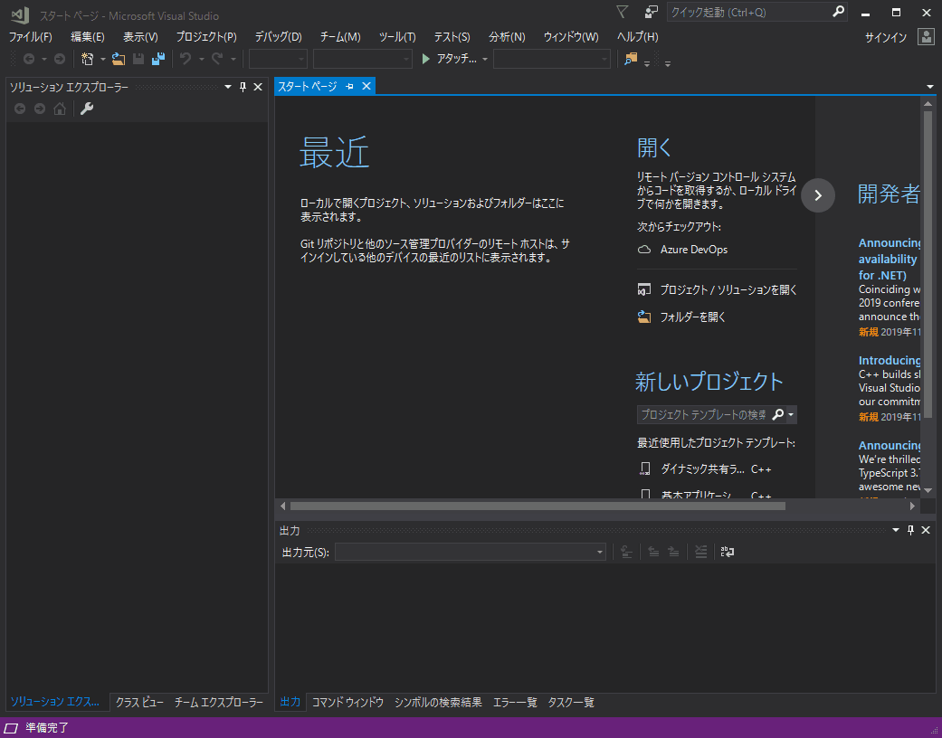Click the start page horizontal scrollbar thumb

[538, 506]
